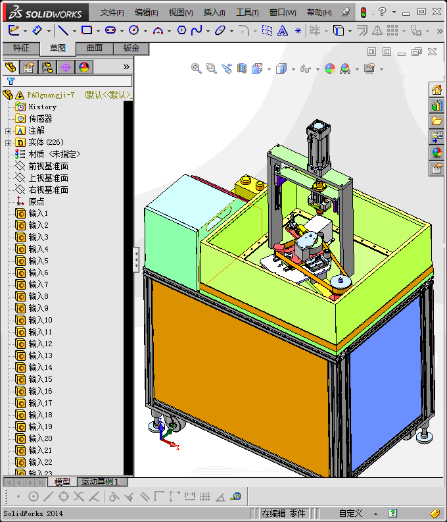This screenshot has width=447, height=522.
Task: Select the Rectangle sketch tool
Action: pyautogui.click(x=86, y=30)
